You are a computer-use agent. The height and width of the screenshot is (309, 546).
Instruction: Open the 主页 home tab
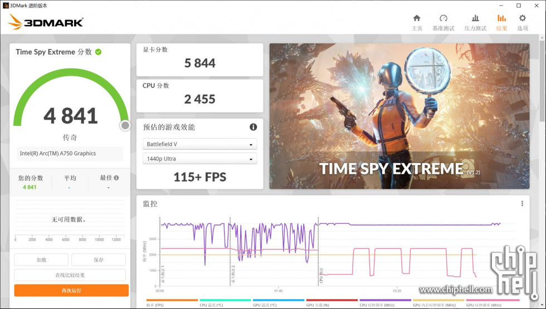417,23
